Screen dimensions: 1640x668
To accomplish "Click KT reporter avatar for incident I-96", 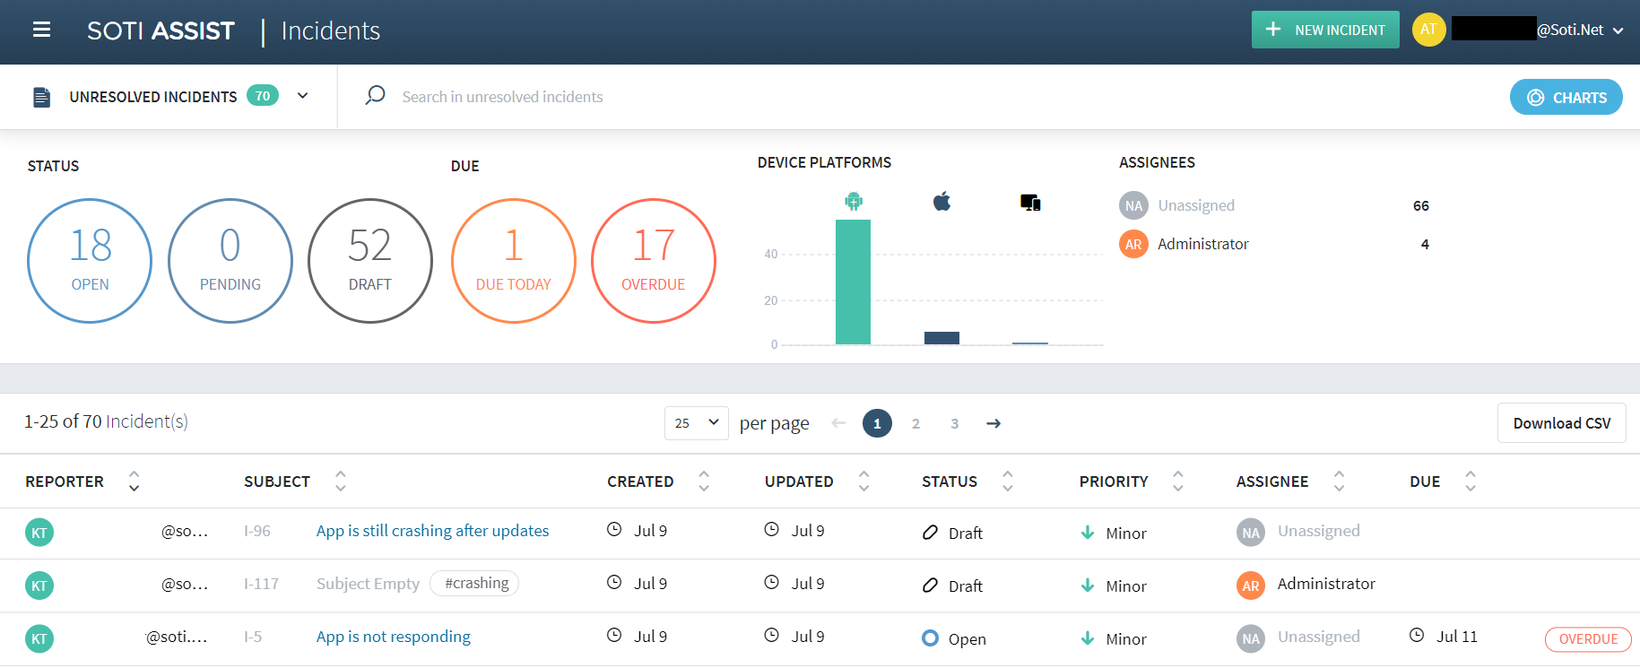I will [39, 533].
